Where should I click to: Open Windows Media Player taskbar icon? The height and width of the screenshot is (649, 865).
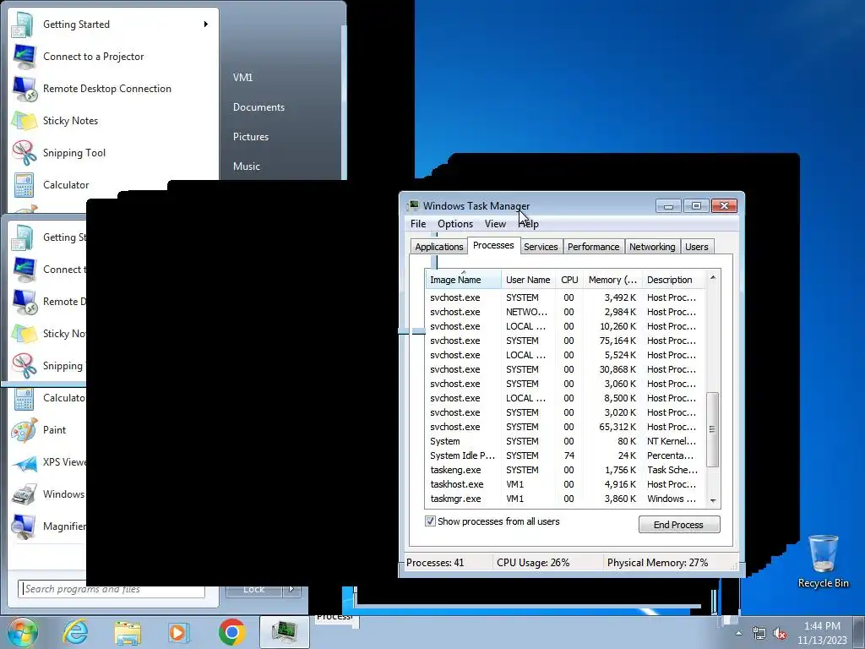[x=178, y=632]
